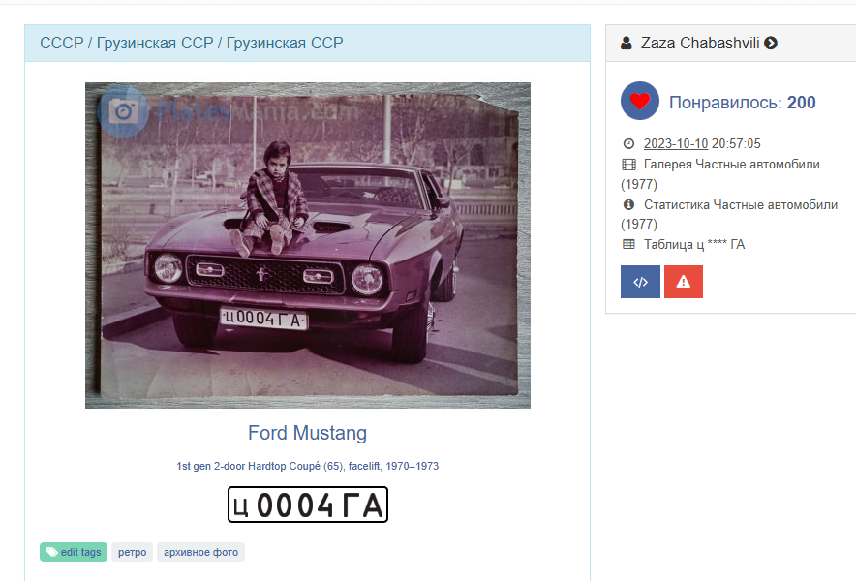
Task: Click the edit tags button
Action: [x=74, y=552]
